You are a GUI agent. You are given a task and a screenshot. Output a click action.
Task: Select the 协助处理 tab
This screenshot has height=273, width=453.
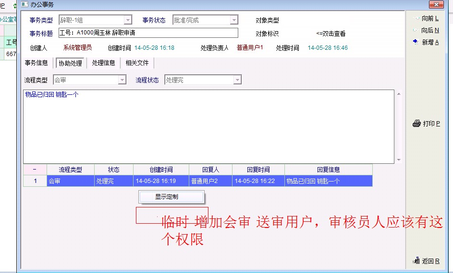coord(70,63)
